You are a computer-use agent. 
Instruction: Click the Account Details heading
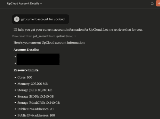coord(26,50)
